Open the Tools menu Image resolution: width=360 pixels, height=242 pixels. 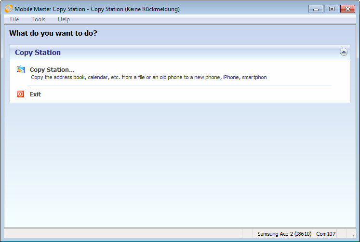[x=39, y=19]
